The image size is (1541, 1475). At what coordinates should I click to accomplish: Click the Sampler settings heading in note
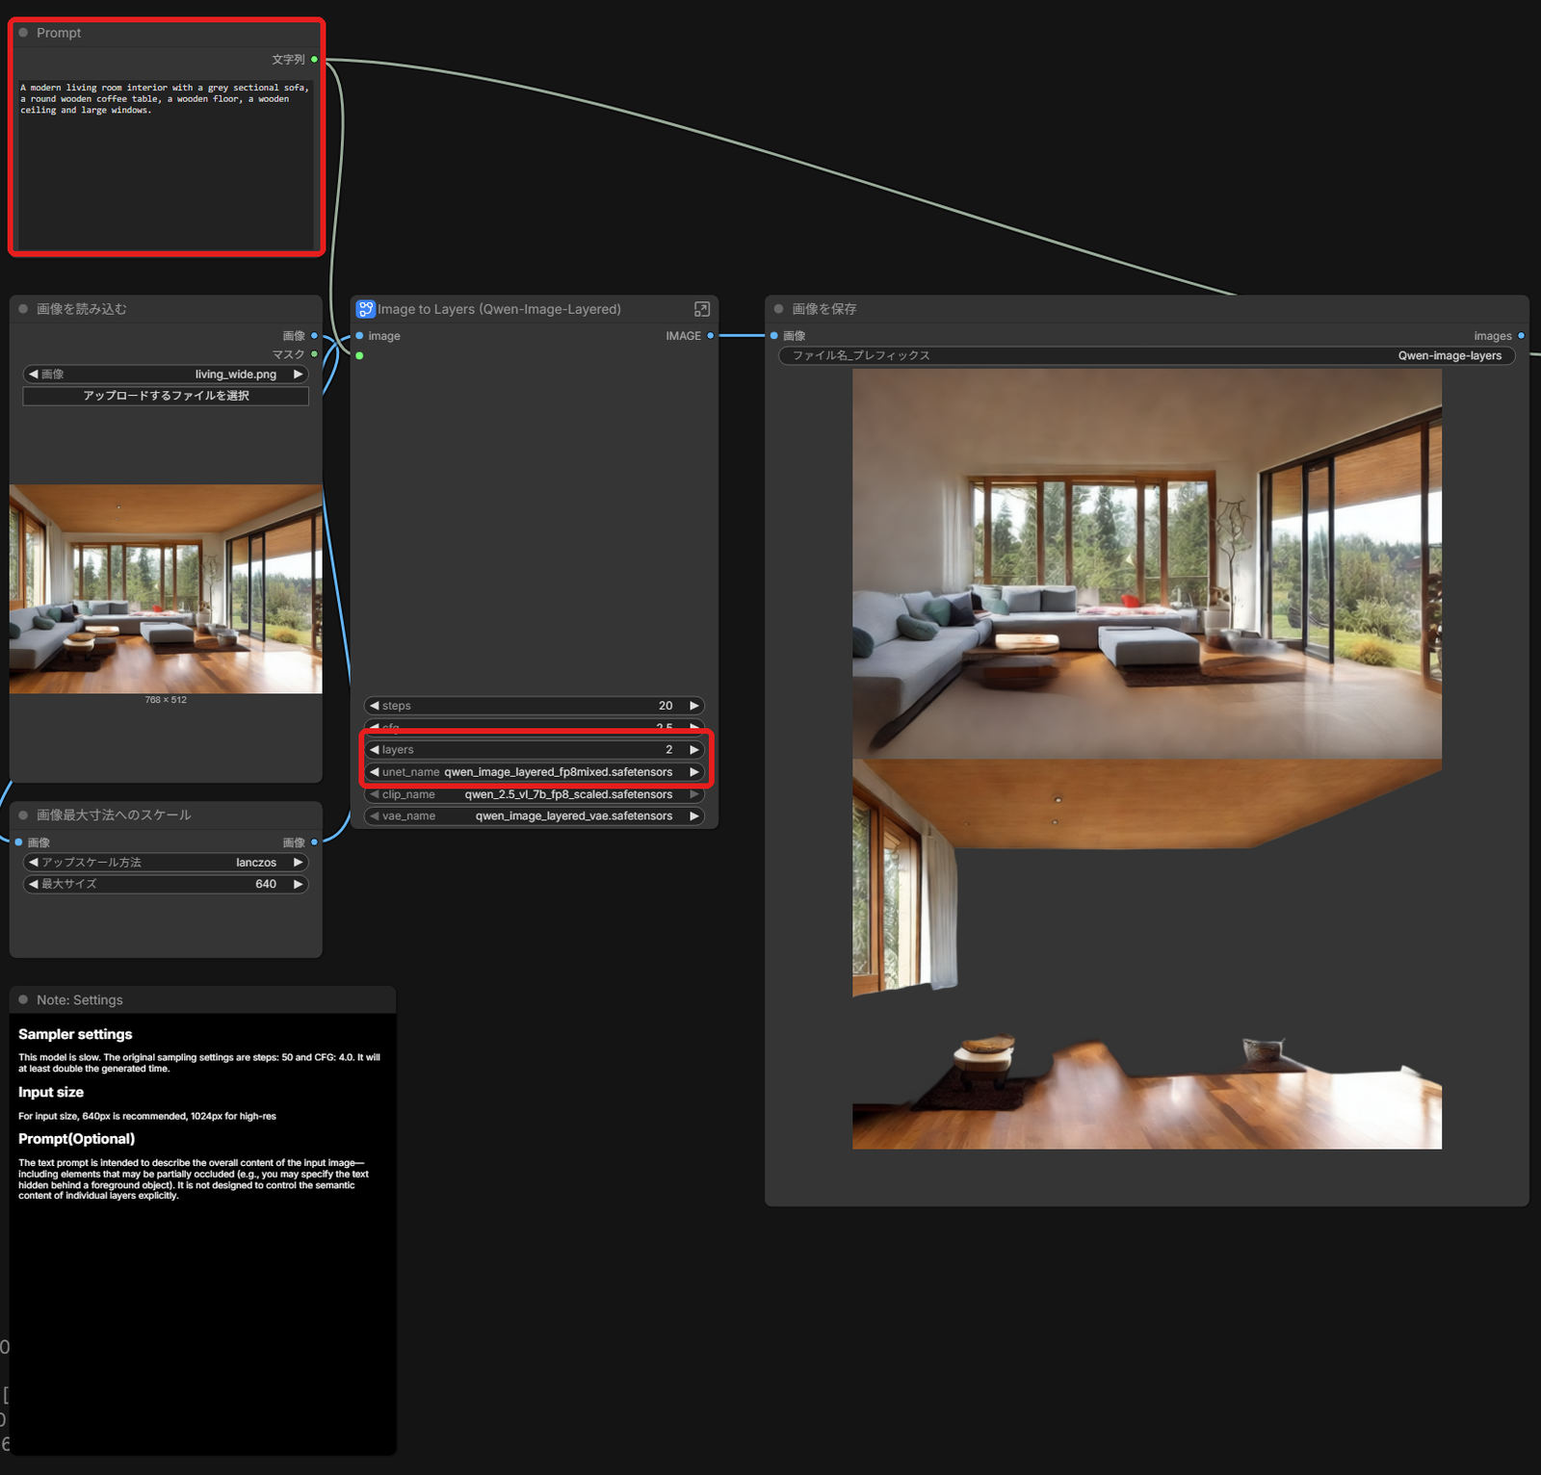[75, 1034]
